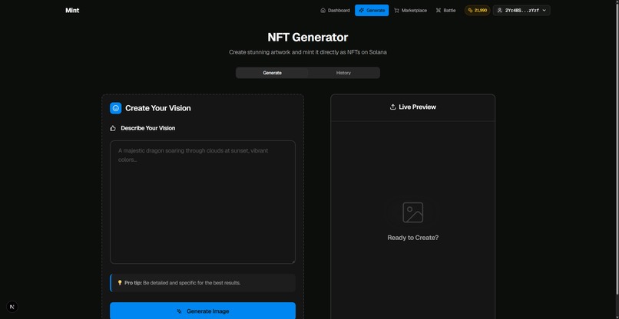Switch to the Generate sub-tab
The image size is (619, 319).
pos(272,73)
